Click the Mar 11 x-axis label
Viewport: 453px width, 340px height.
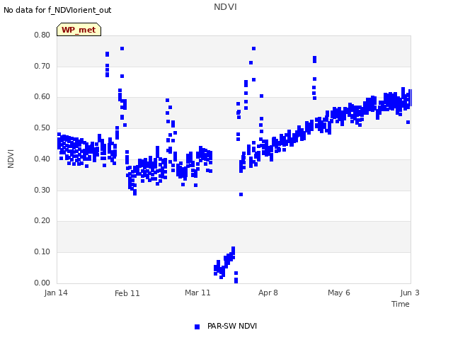197,293
